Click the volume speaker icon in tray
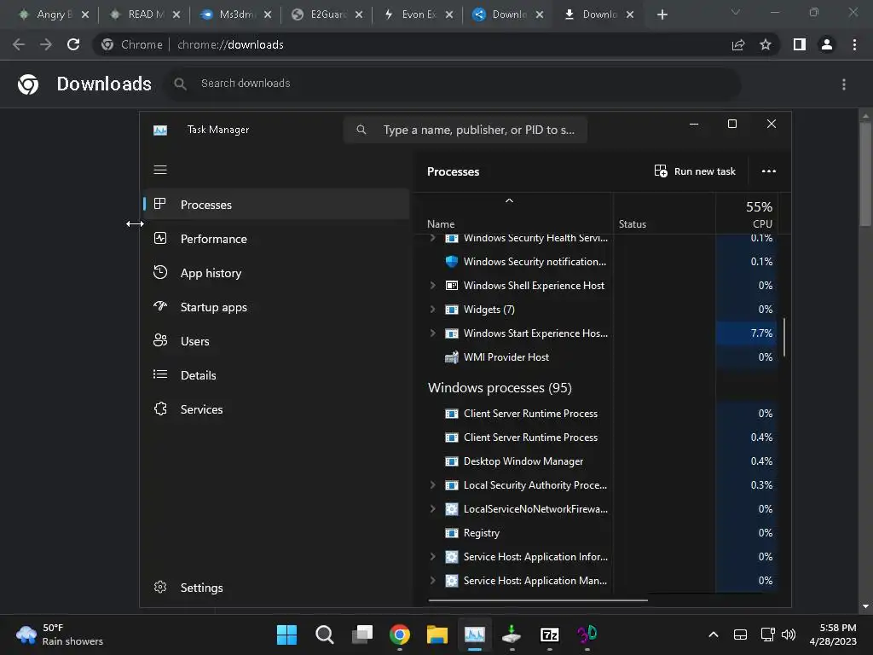873x655 pixels. click(789, 635)
